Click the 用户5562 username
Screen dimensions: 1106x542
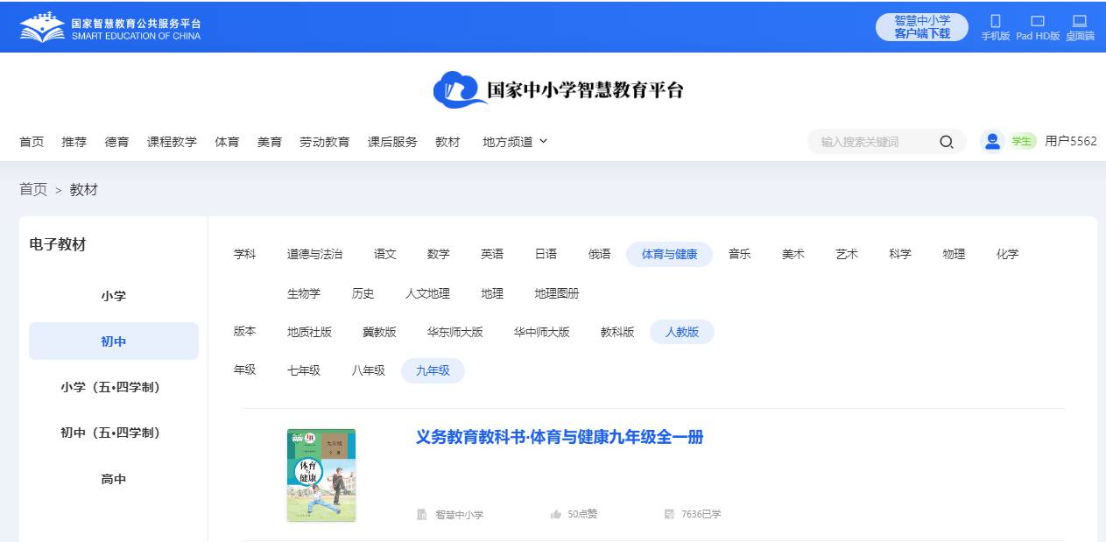point(1071,141)
